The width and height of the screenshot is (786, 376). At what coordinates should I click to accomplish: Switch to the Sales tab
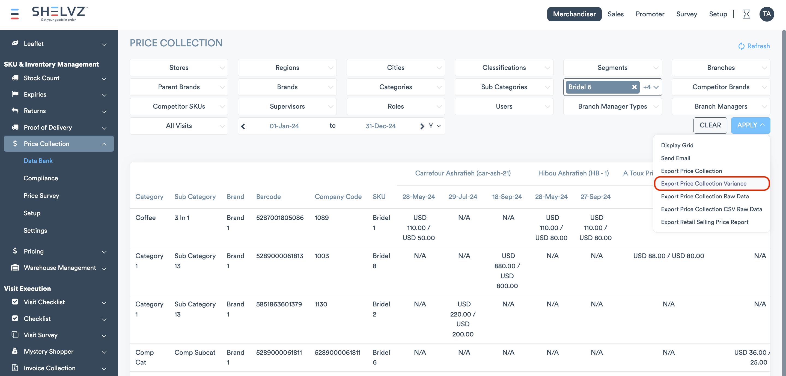point(615,14)
